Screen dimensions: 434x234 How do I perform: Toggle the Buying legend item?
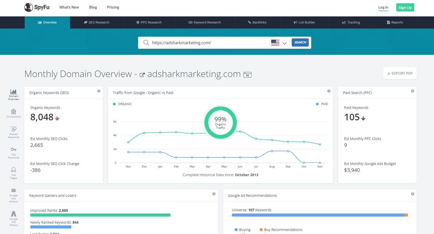tap(242, 230)
